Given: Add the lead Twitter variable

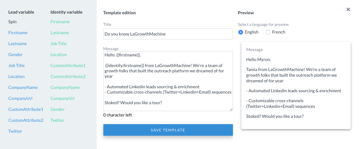Looking at the screenshot, I should coord(15,131).
